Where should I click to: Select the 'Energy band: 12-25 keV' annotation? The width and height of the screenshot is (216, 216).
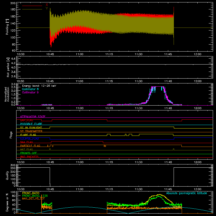[39, 86]
